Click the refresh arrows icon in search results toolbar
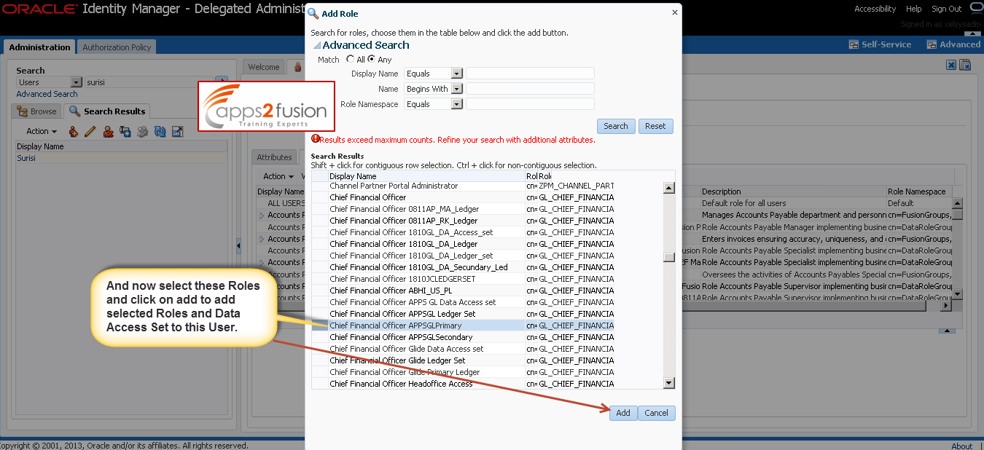984x450 pixels. (x=160, y=132)
